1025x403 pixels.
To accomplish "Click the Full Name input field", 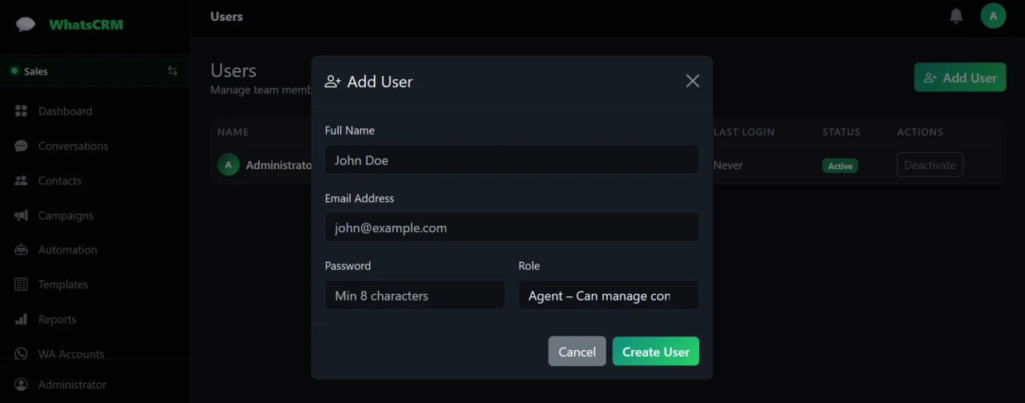I will 512,160.
